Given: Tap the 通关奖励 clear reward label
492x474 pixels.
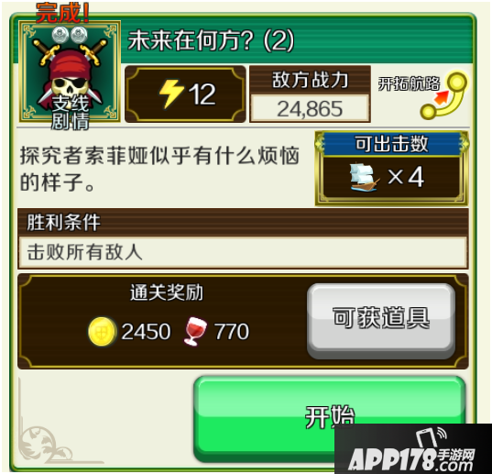Looking at the screenshot, I should coord(167,292).
